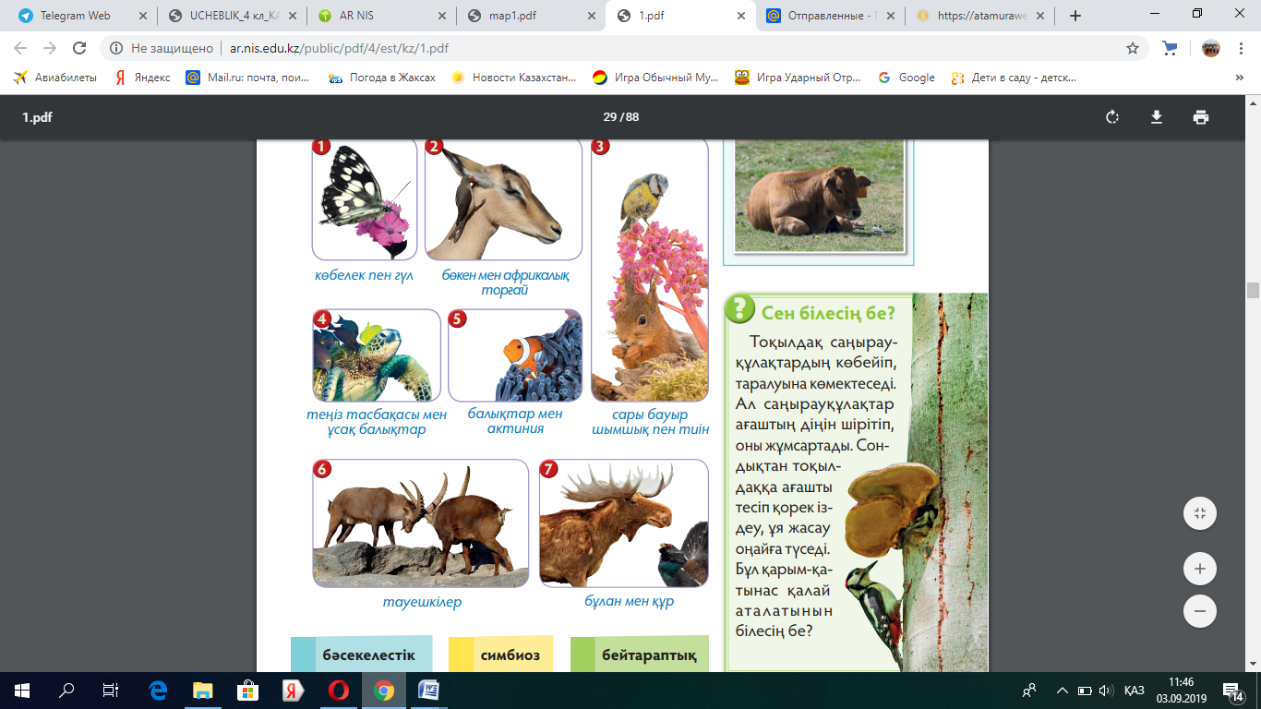Viewport: 1261px width, 709px height.
Task: Click the caption "бұлан мен құр"
Action: [x=629, y=602]
